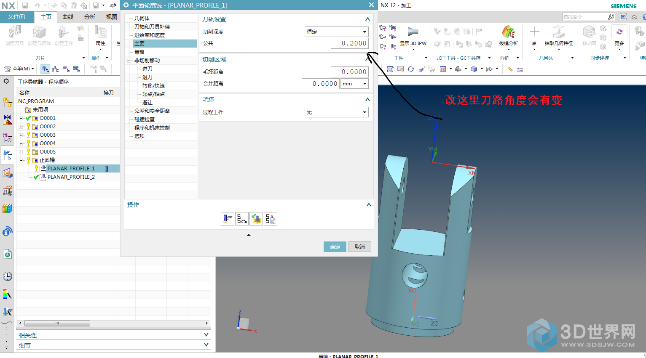Screen dimensions: 646x358
Task: Click the Generate tool path icon
Action: [x=228, y=219]
